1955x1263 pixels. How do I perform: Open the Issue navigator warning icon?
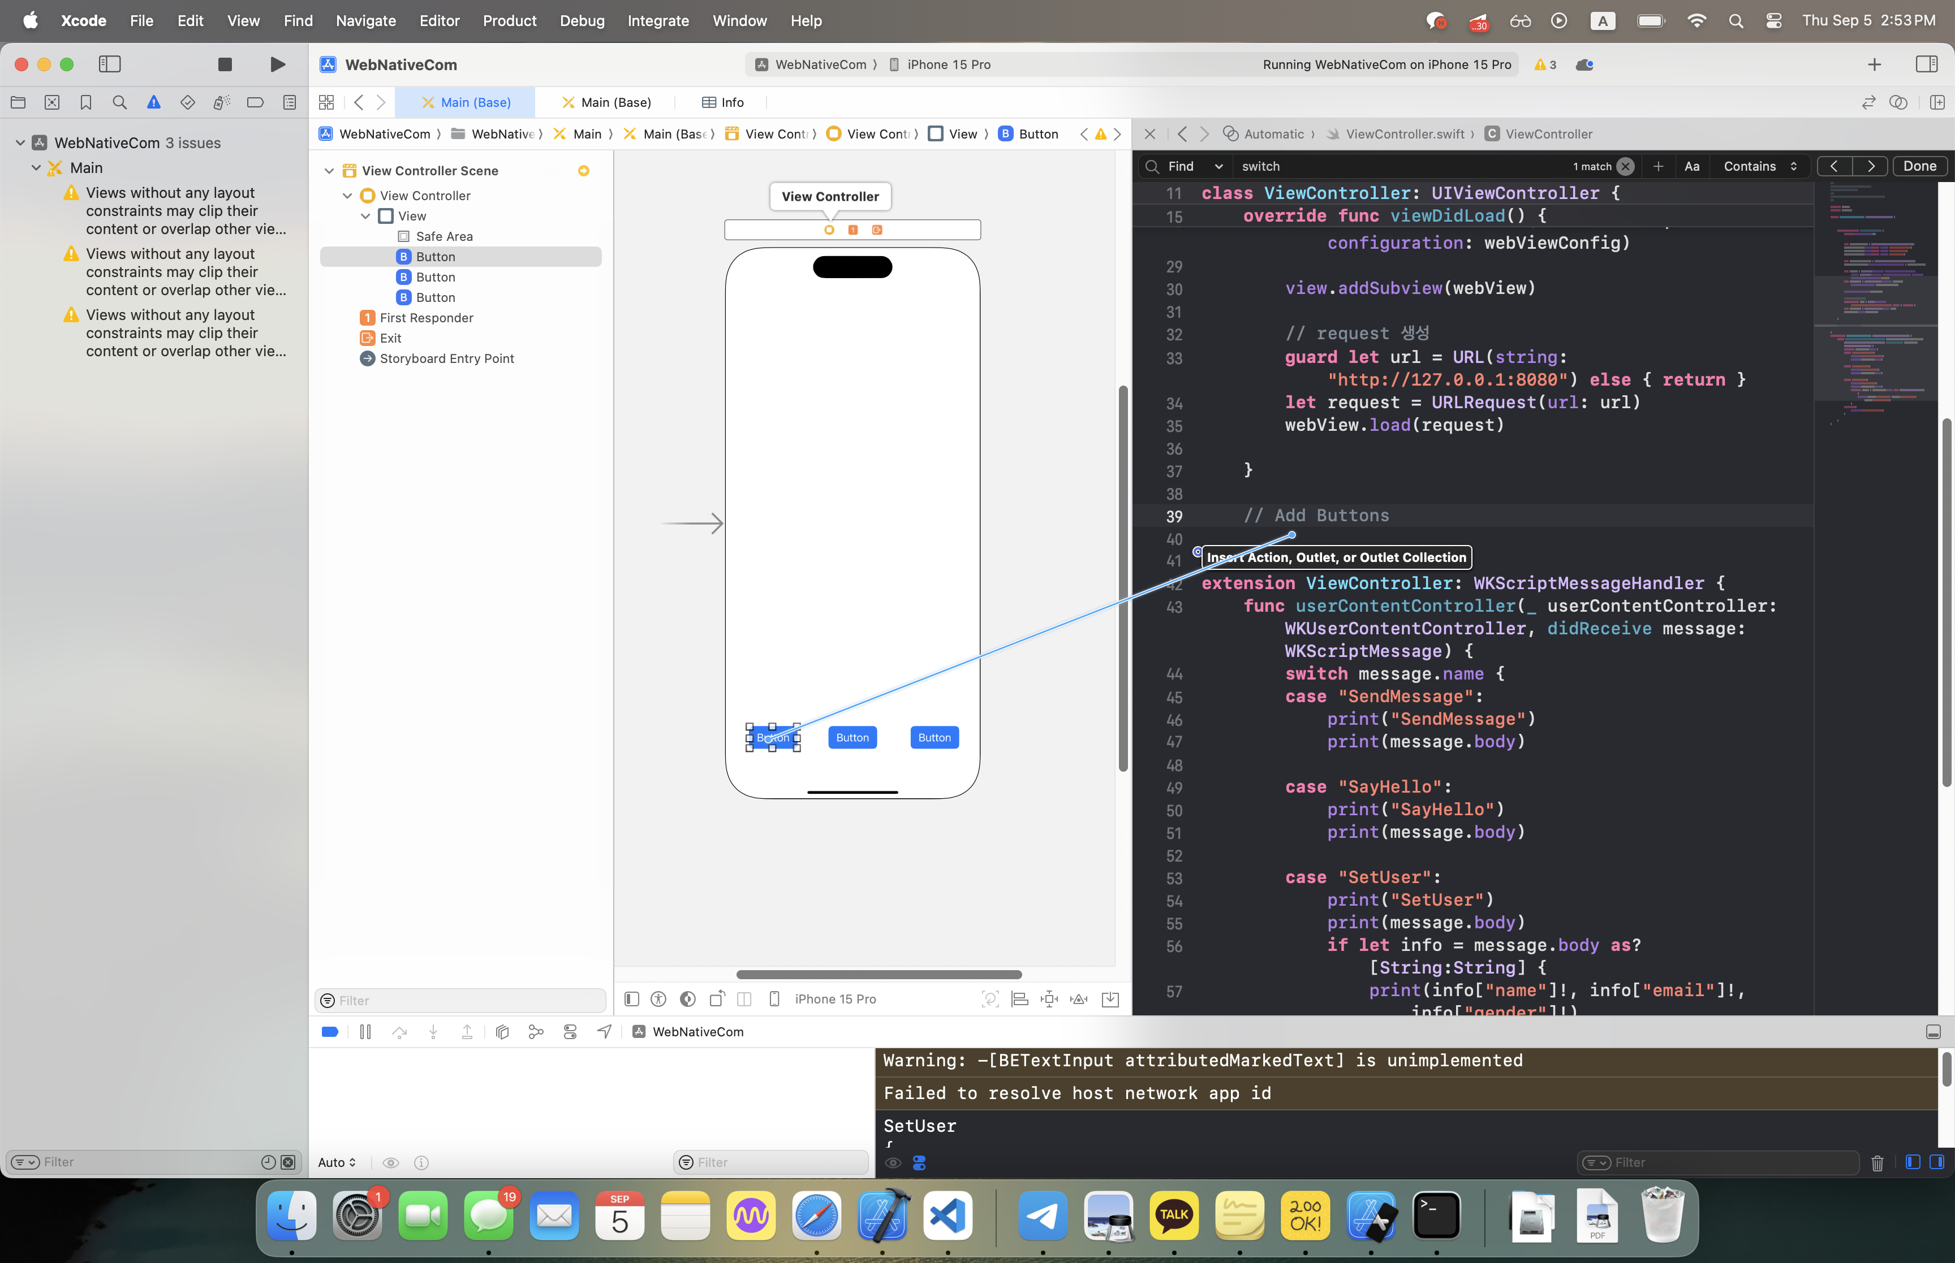(153, 102)
